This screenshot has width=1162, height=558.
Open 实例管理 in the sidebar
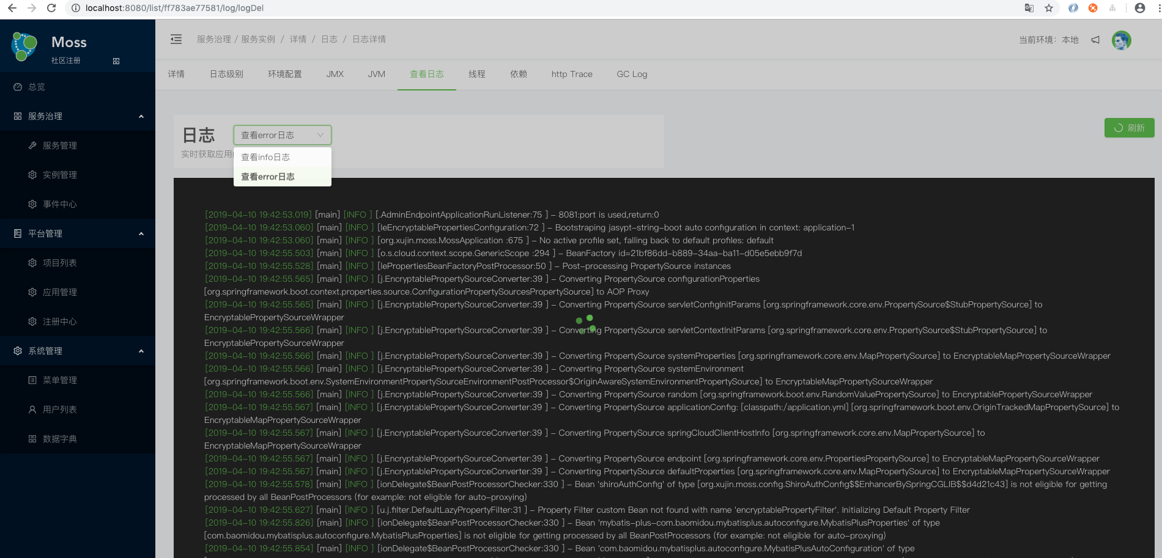coord(60,175)
